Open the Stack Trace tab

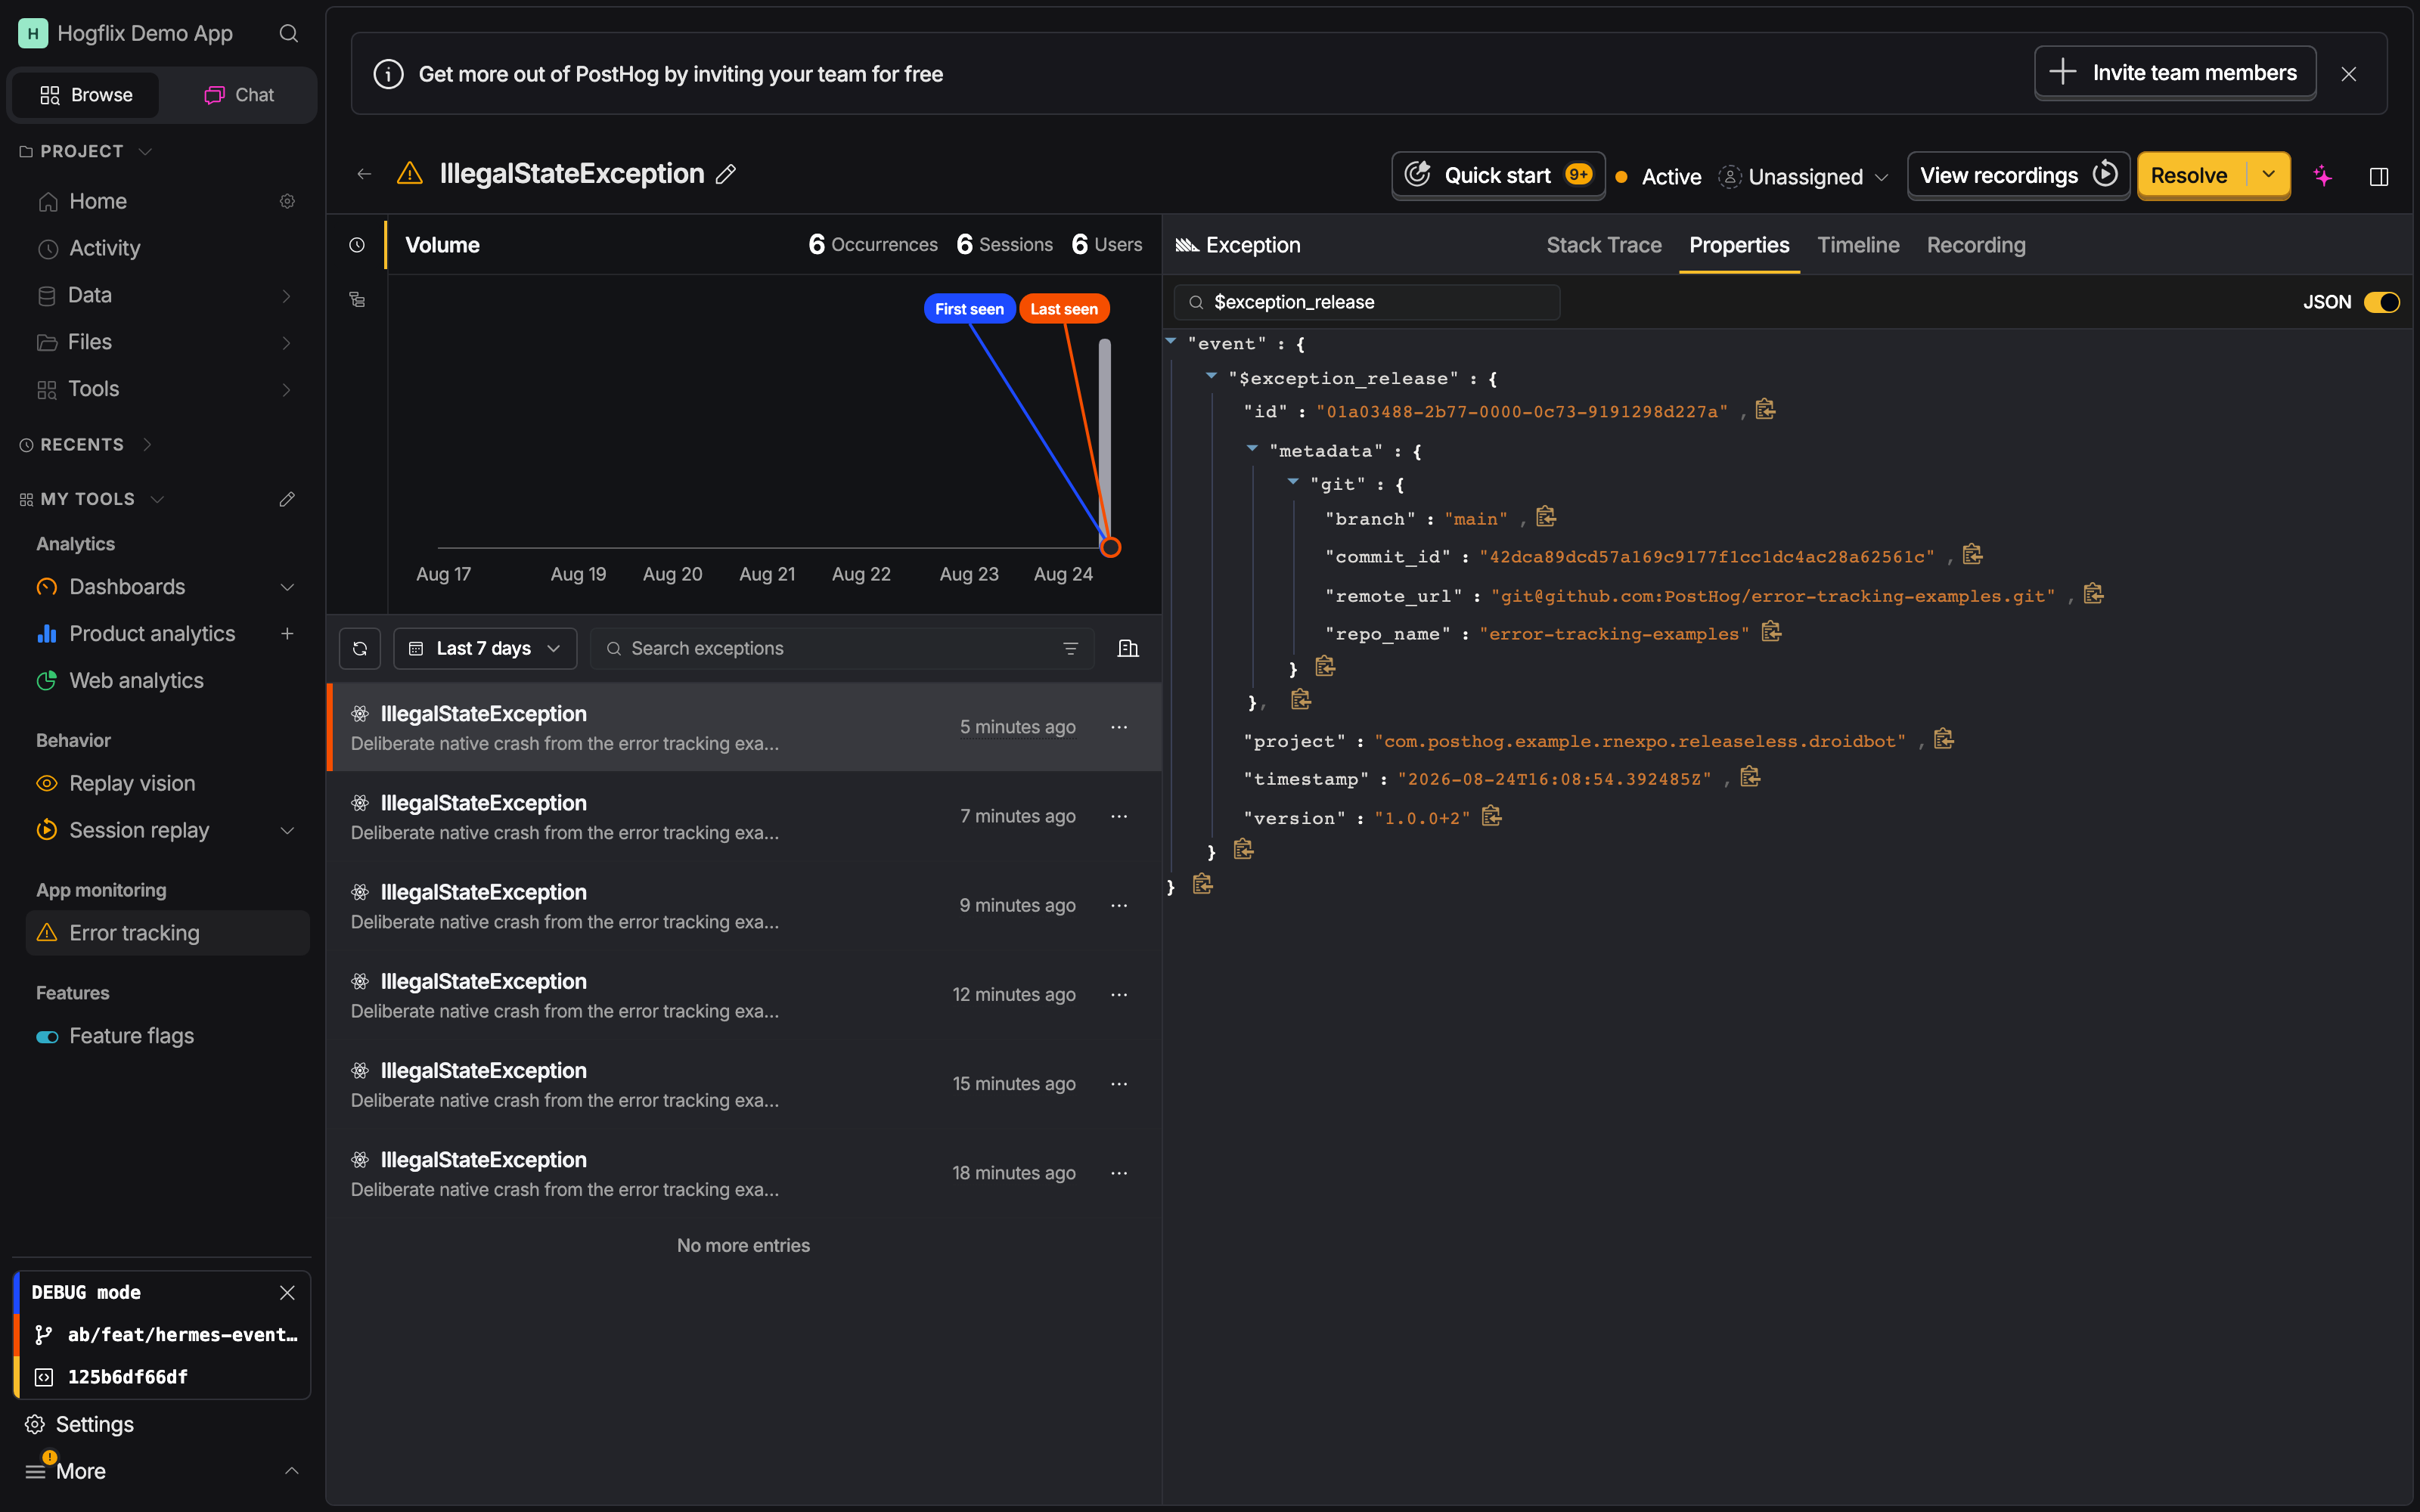(1603, 245)
